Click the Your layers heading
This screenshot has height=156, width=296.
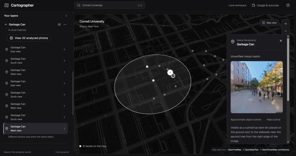click(11, 16)
